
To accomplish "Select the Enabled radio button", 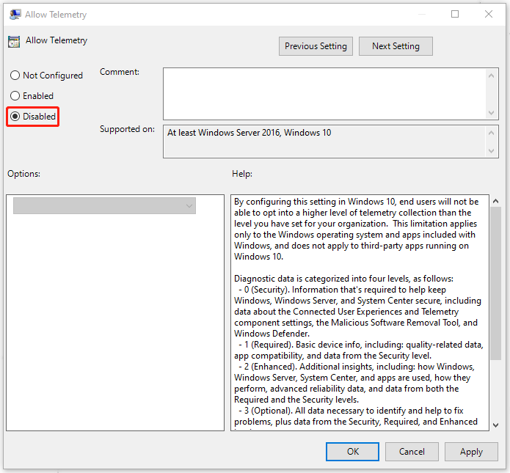I will pos(15,96).
